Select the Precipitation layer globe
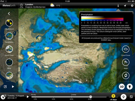 click(x=9, y=36)
